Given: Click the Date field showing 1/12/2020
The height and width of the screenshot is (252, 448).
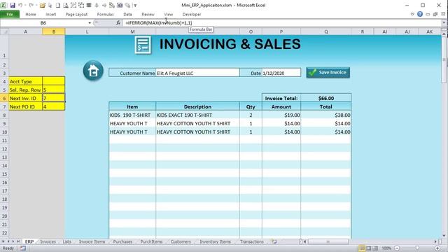Looking at the screenshot, I should coord(281,73).
